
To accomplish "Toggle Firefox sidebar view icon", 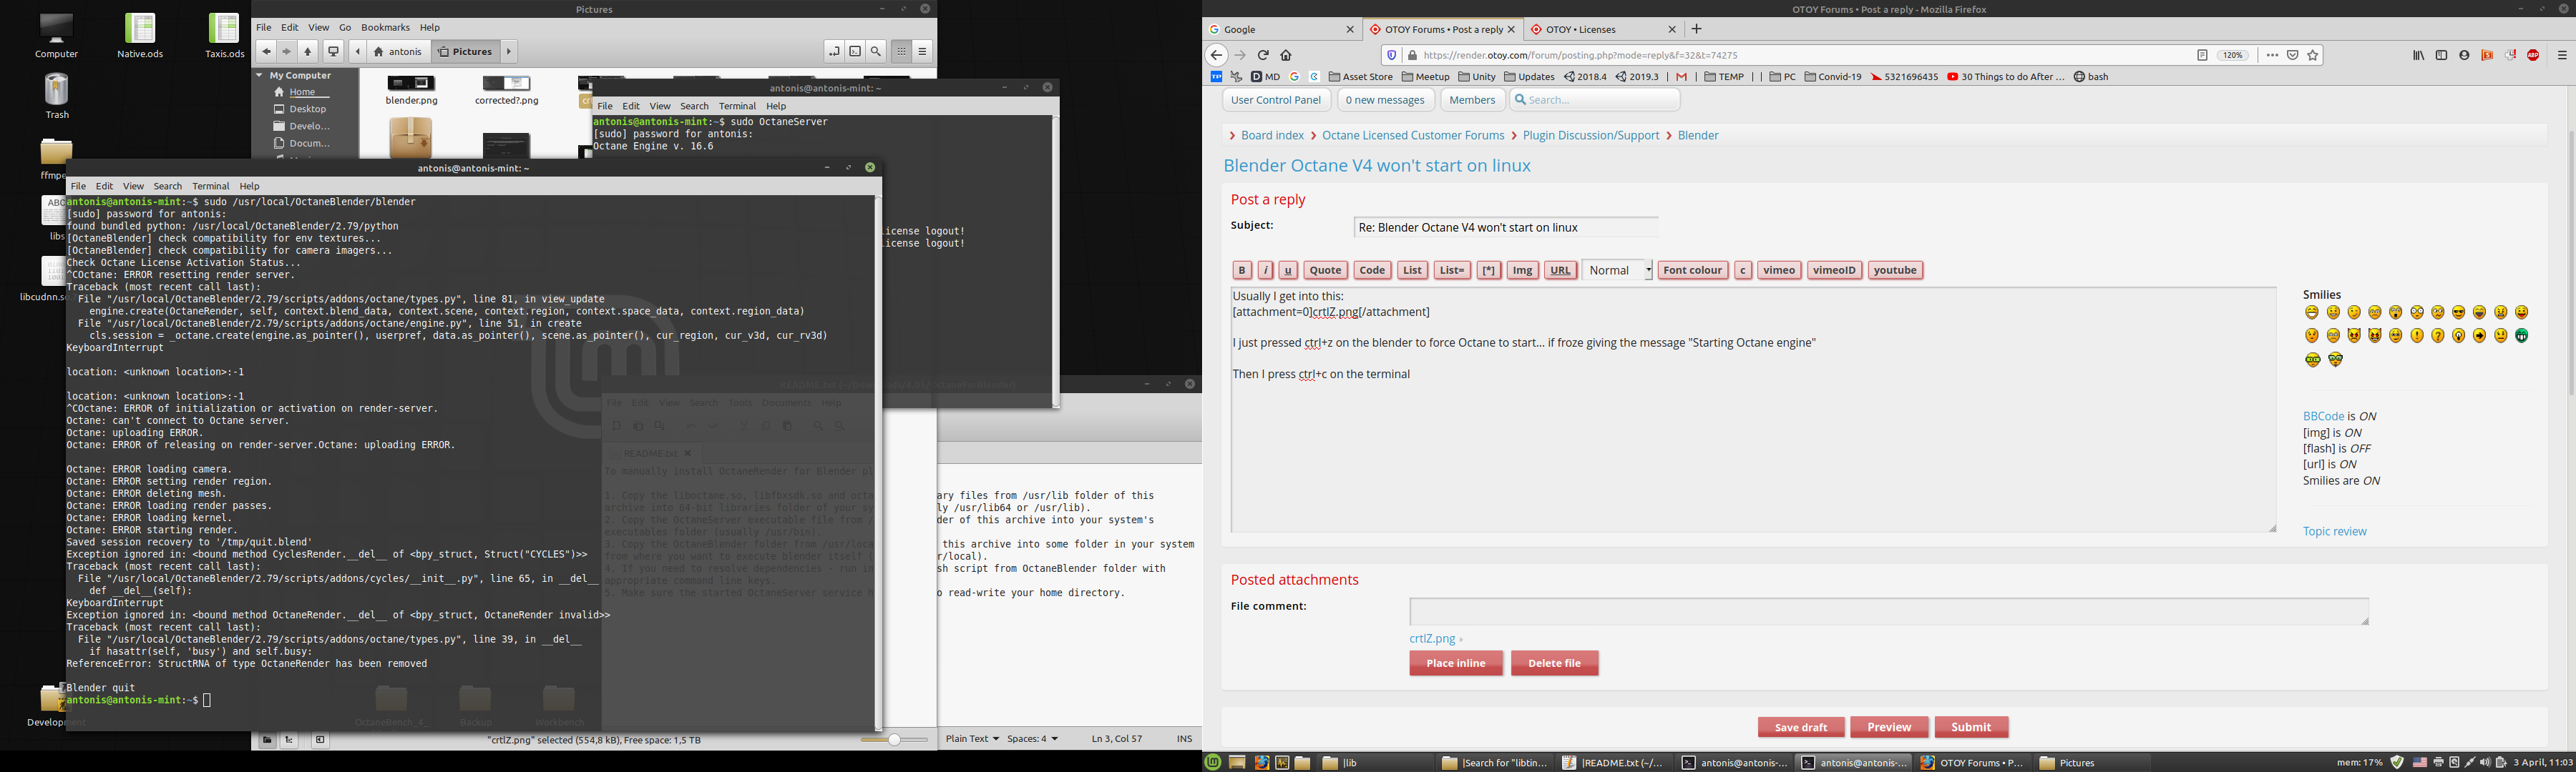I will (x=2441, y=56).
